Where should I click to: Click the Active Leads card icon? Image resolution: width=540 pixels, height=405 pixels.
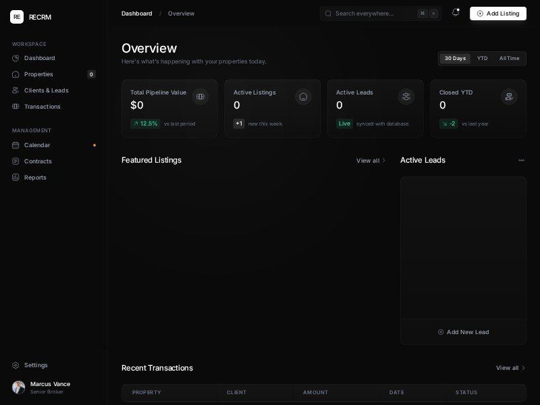(x=406, y=97)
